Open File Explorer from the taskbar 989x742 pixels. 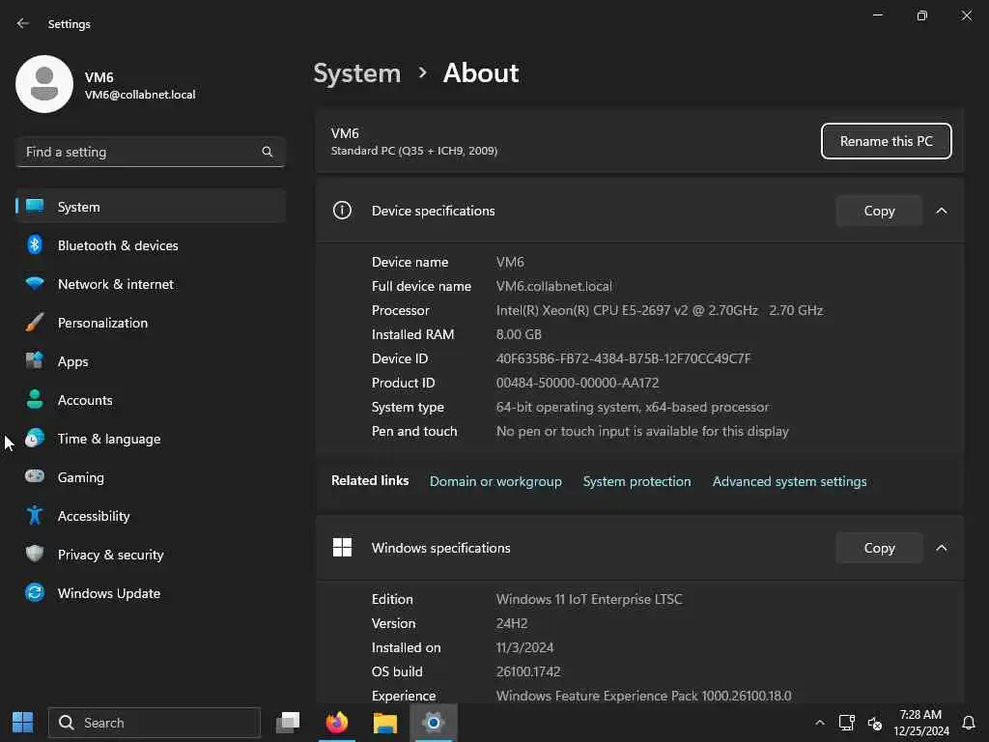point(384,722)
